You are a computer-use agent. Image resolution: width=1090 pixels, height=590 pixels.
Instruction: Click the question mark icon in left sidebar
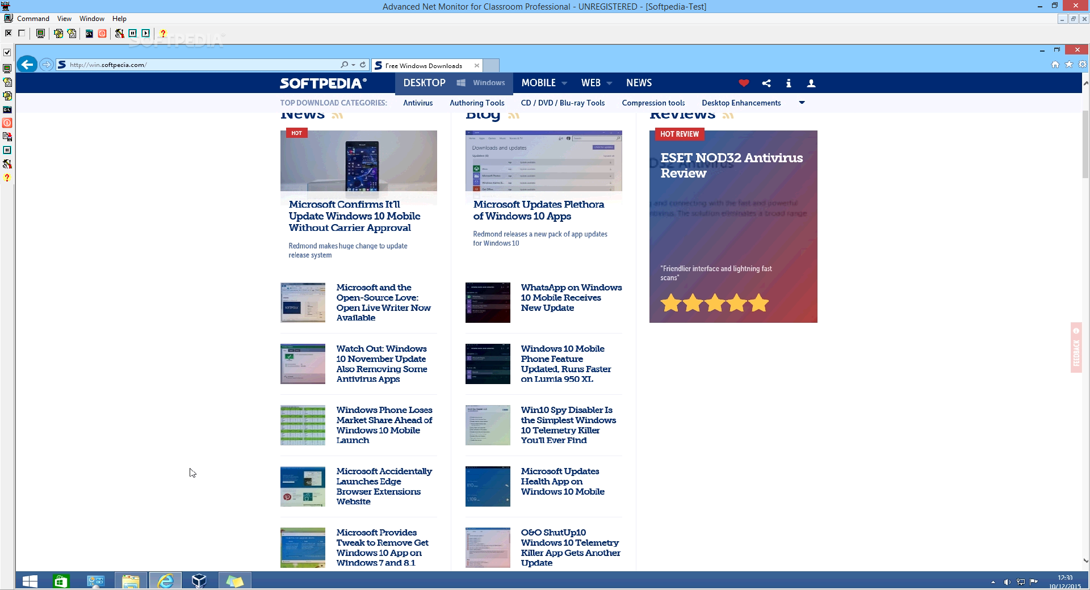(x=7, y=178)
